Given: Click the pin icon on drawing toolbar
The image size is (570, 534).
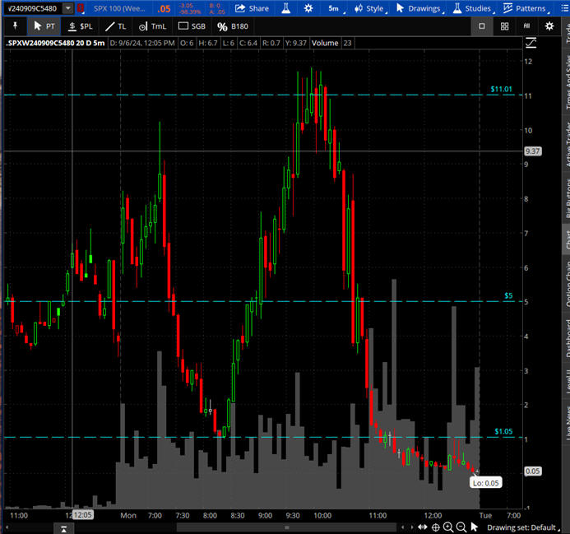Looking at the screenshot, I should click(x=15, y=26).
